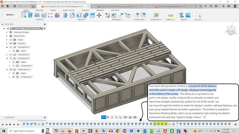Click the timeline Play button
The height and width of the screenshot is (134, 239).
pos(10,124)
